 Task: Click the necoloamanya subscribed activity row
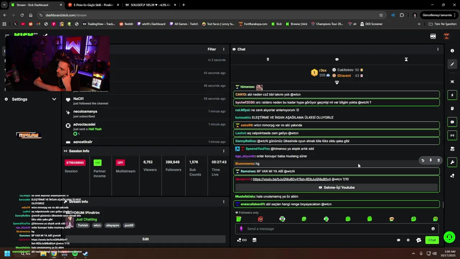[146, 114]
